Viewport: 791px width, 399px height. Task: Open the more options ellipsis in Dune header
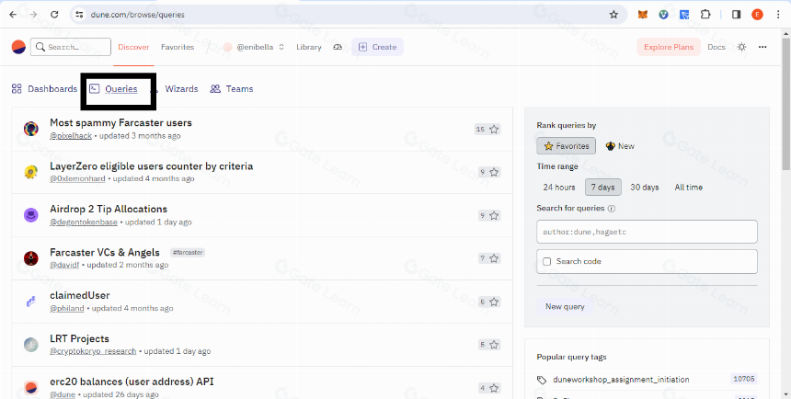pyautogui.click(x=762, y=47)
